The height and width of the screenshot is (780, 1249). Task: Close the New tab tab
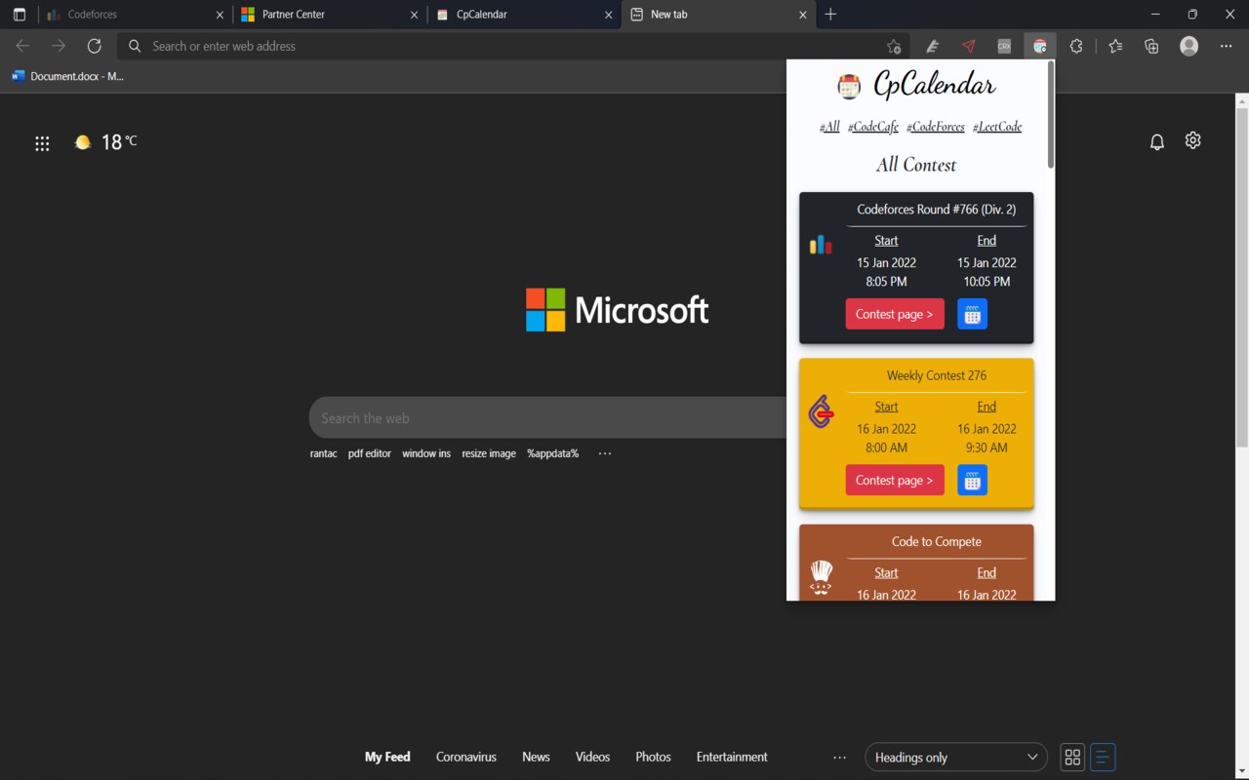coord(803,15)
